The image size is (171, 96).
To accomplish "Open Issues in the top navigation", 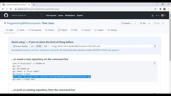I will point(61,15).
